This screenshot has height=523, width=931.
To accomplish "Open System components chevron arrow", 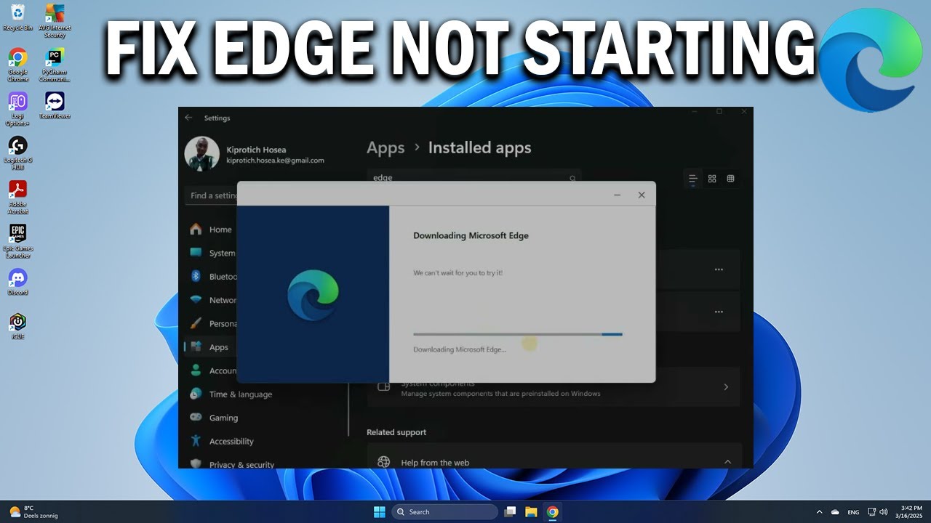I will (x=726, y=387).
